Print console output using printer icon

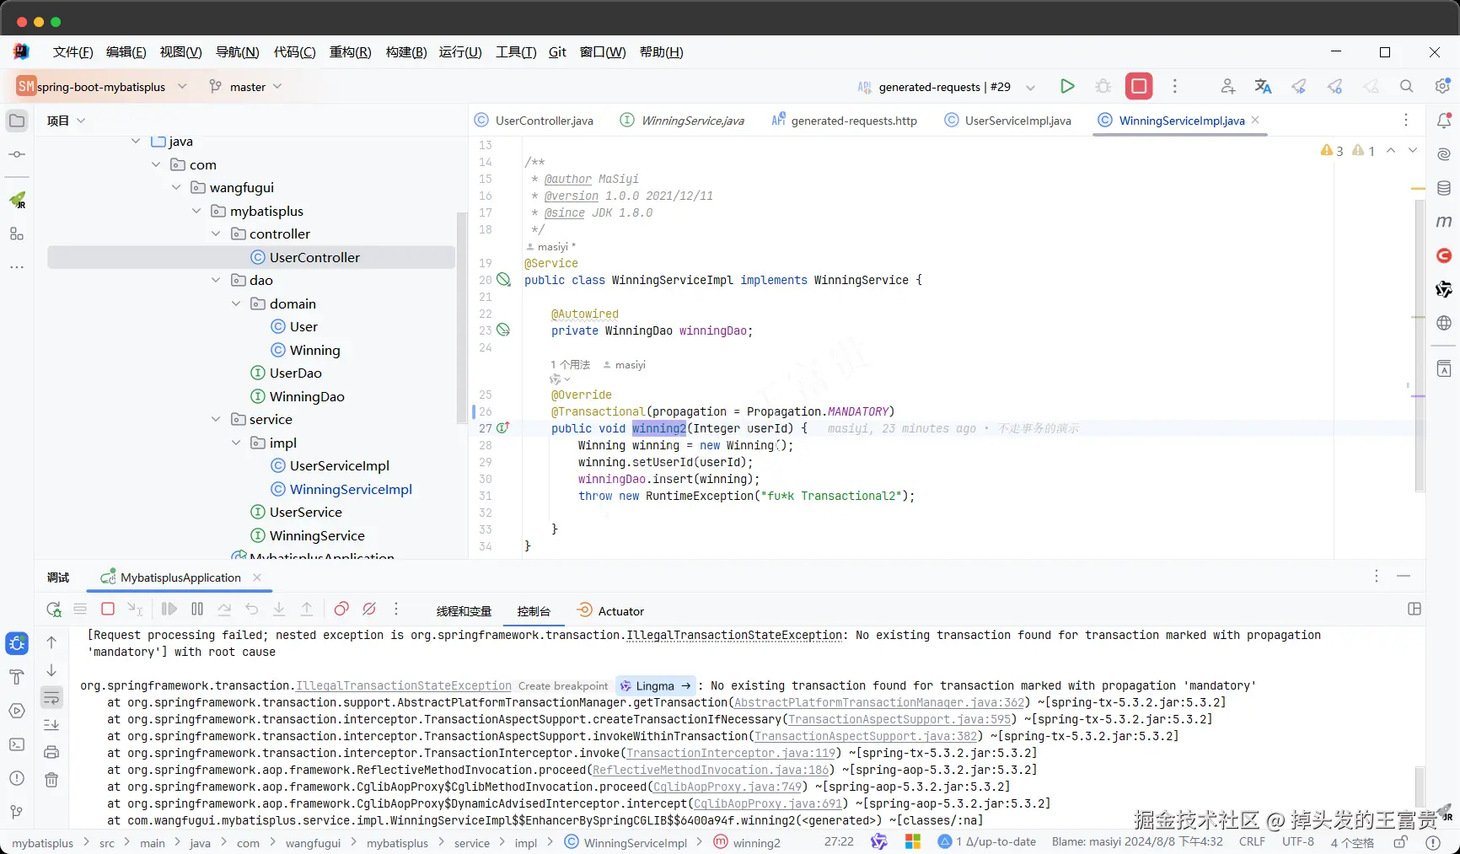51,752
